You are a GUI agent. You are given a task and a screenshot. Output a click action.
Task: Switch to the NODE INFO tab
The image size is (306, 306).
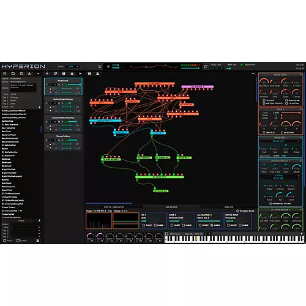[228, 207]
